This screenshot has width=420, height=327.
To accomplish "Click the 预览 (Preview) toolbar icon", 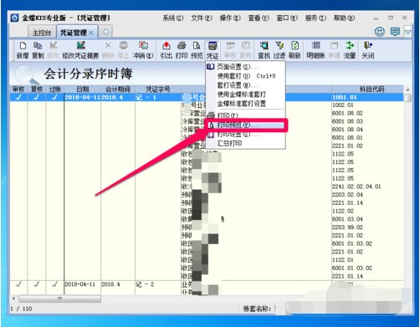I will pos(197,50).
